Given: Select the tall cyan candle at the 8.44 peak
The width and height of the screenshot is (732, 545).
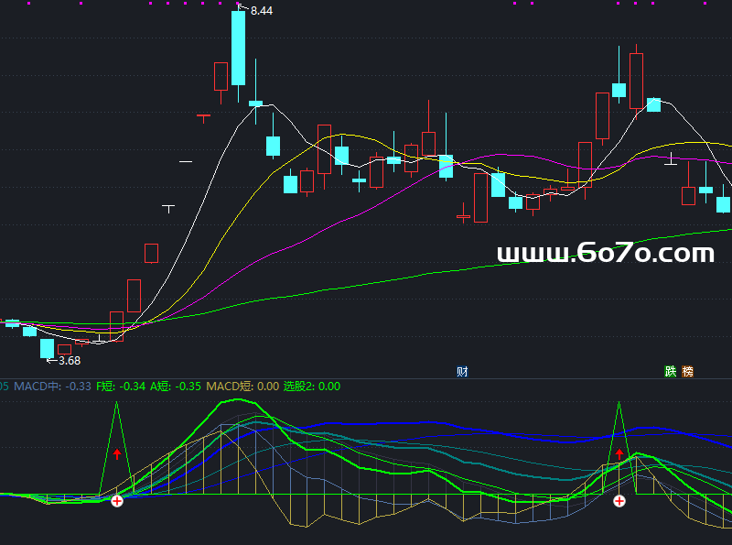Looking at the screenshot, I should (x=238, y=48).
